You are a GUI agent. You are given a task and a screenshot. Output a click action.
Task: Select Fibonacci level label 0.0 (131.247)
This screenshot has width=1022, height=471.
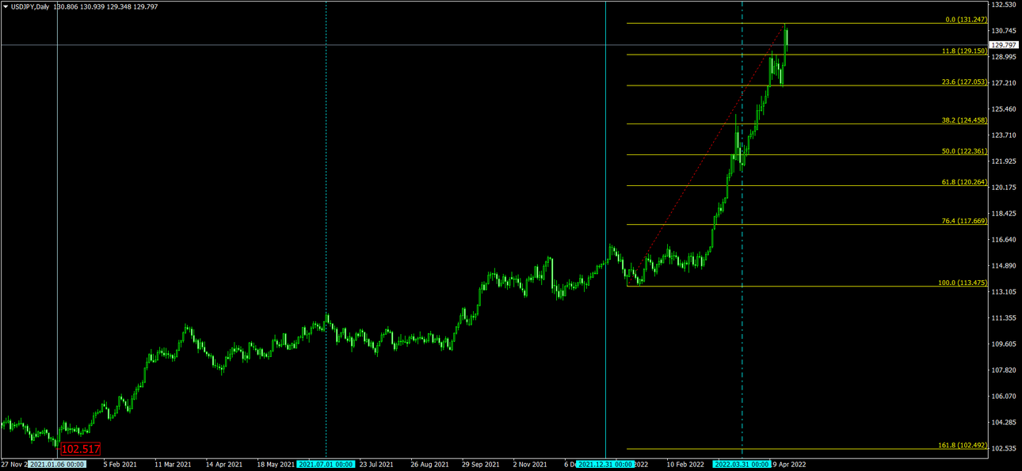coord(966,20)
